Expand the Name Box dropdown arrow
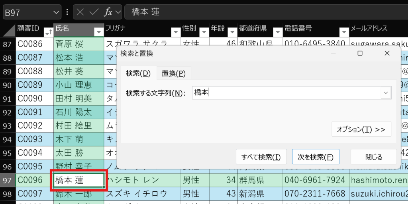Image resolution: width=408 pixels, height=204 pixels. coord(55,12)
